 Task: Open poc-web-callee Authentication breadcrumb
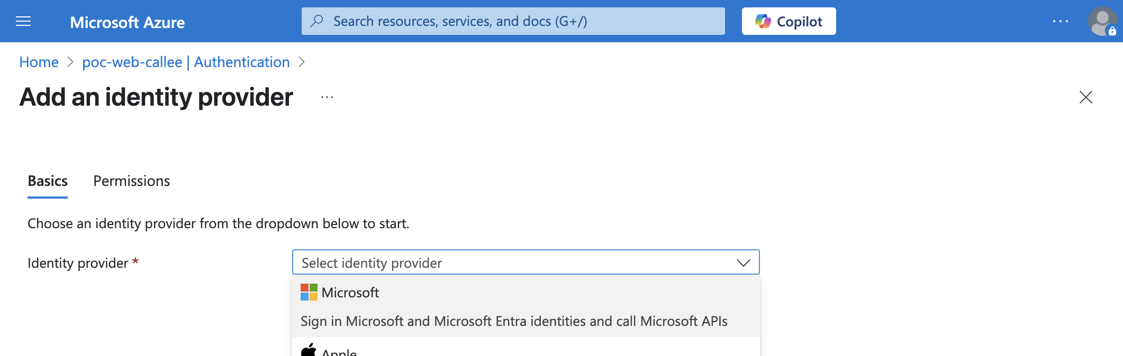[x=186, y=62]
